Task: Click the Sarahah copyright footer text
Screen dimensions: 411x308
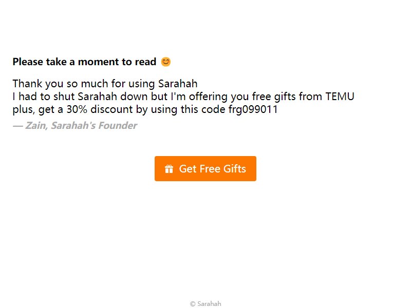Action: [206, 303]
